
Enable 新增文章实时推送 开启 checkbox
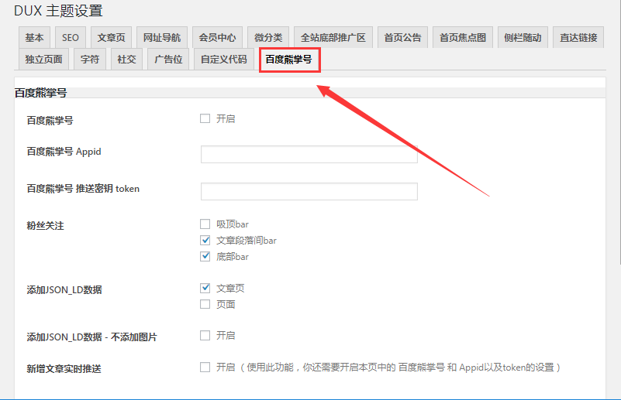point(205,368)
